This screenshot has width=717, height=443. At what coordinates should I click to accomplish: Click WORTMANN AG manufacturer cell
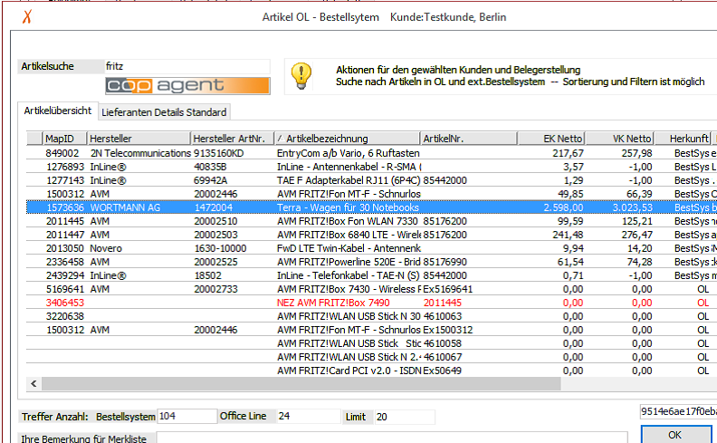125,207
